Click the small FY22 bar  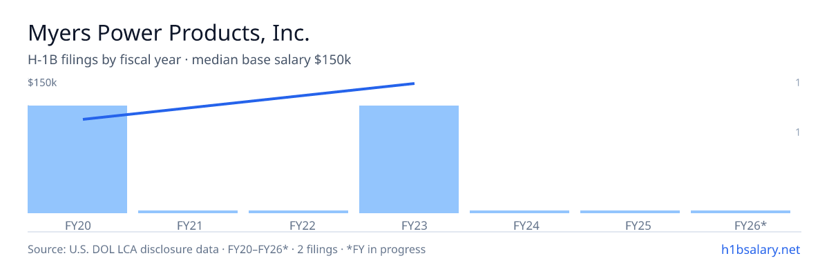click(x=298, y=212)
